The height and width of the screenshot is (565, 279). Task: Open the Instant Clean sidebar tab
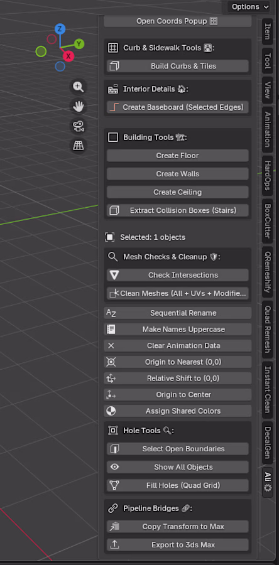(268, 389)
